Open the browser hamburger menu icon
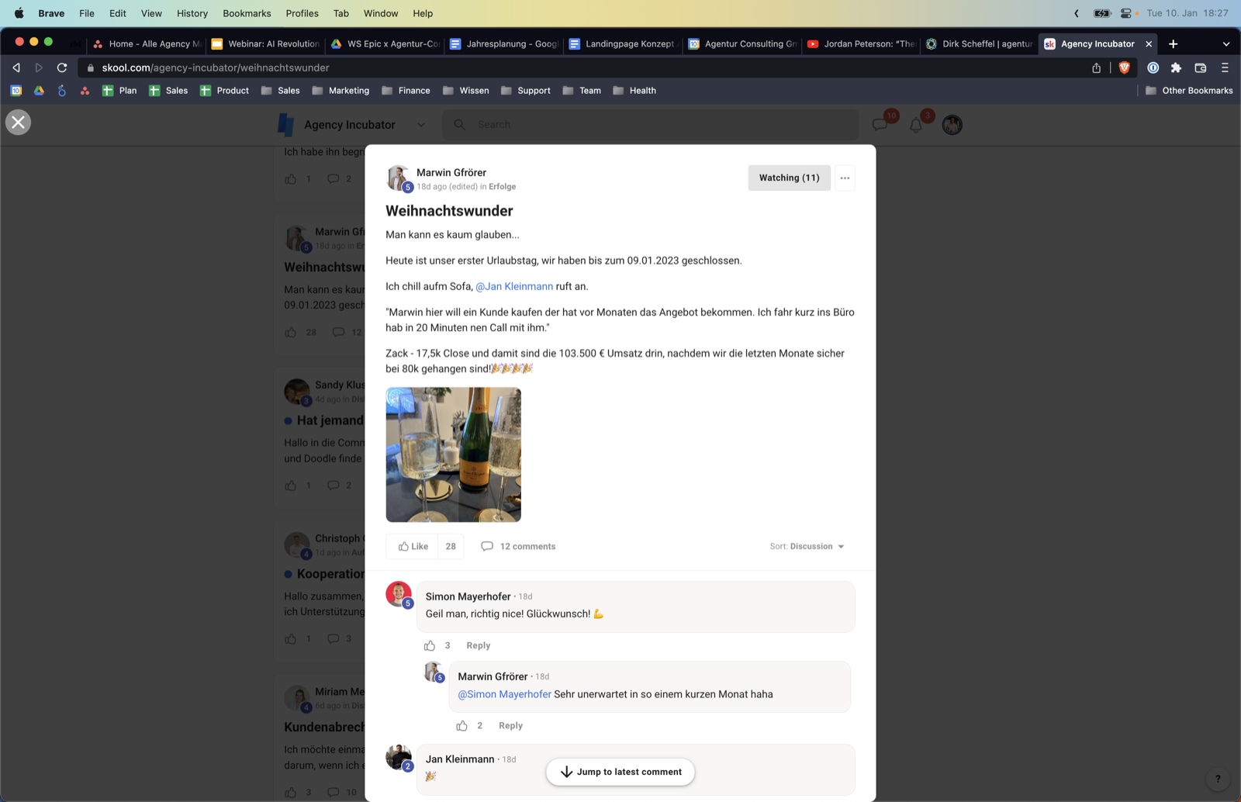Viewport: 1241px width, 802px height. (1225, 67)
